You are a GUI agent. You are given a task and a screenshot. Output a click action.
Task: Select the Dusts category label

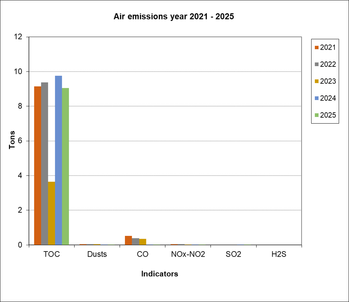pos(97,255)
